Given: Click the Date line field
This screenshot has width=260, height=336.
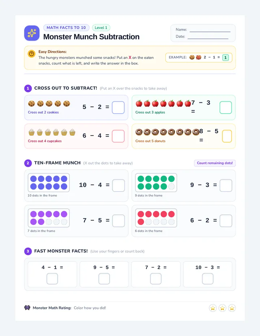Looking at the screenshot, I should point(208,36).
